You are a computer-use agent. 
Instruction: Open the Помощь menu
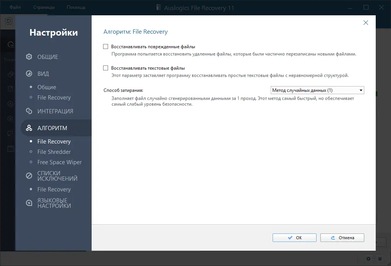[x=76, y=7]
